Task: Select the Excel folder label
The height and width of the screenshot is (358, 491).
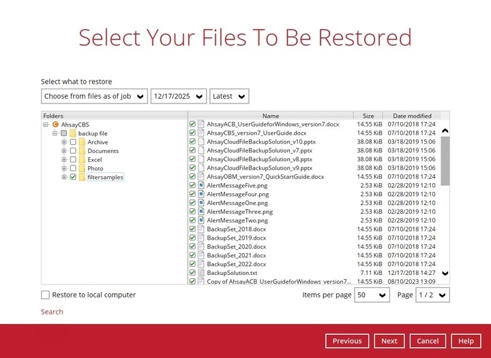Action: [x=95, y=160]
